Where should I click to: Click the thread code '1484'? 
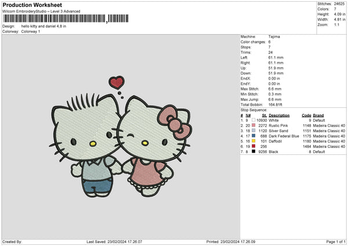[307, 147]
